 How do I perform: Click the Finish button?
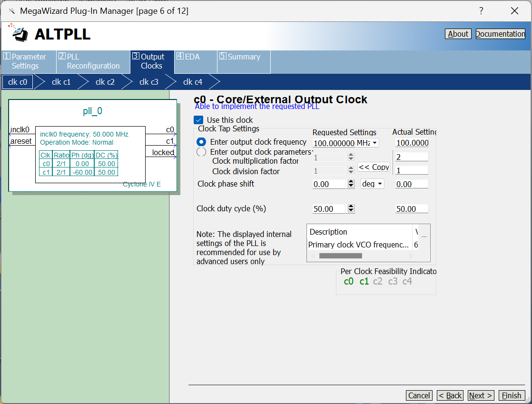click(x=512, y=395)
